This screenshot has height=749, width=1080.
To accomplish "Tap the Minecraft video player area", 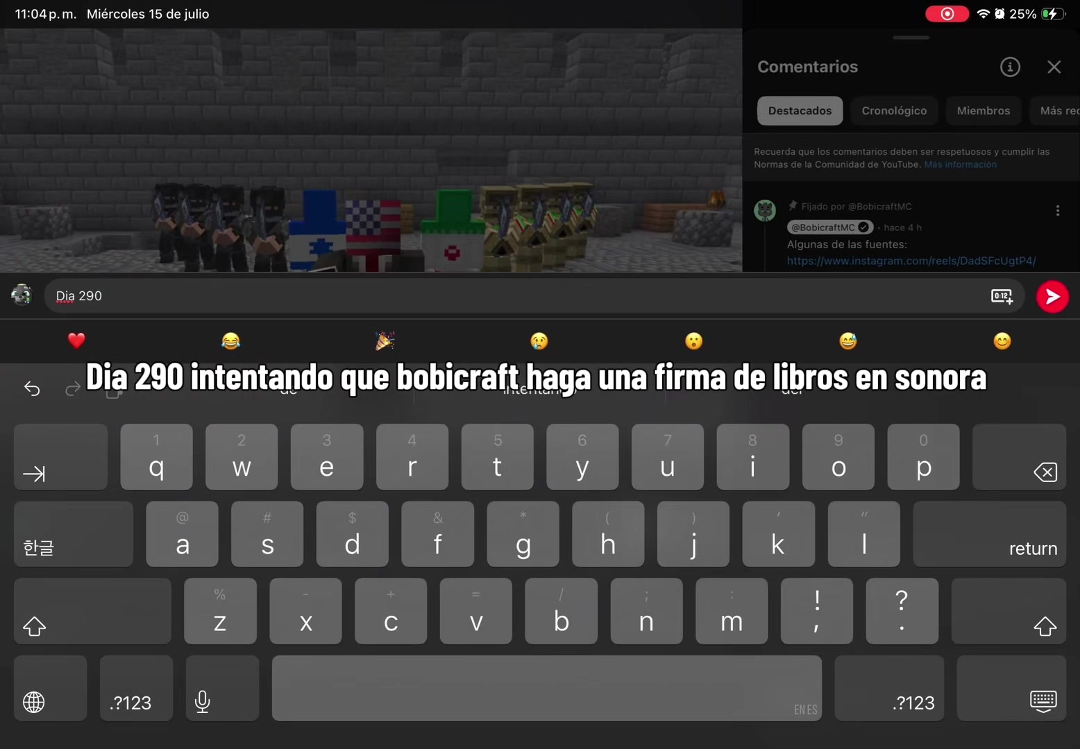I will pyautogui.click(x=371, y=150).
